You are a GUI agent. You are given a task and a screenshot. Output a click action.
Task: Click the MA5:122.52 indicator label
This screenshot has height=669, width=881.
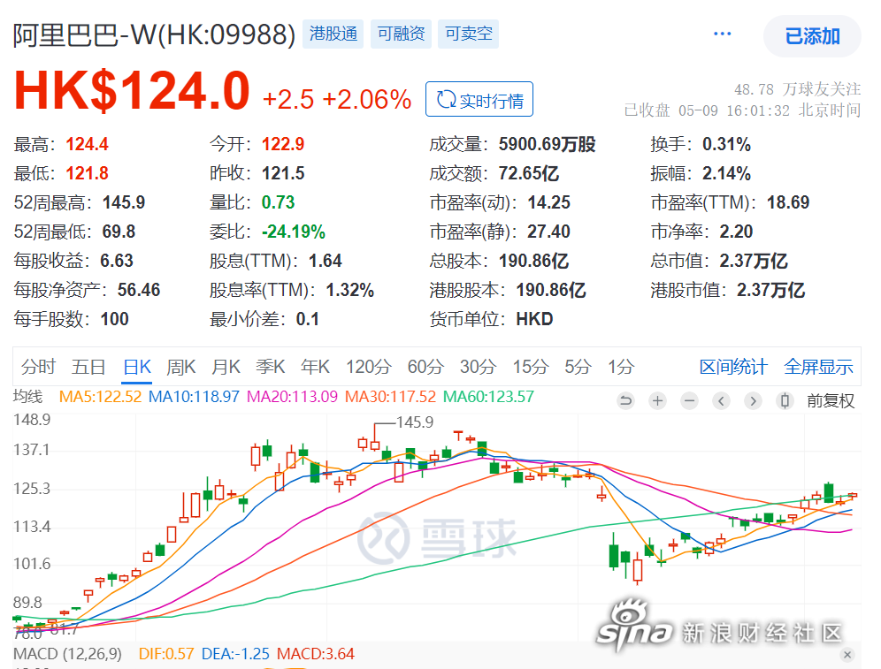click(101, 398)
